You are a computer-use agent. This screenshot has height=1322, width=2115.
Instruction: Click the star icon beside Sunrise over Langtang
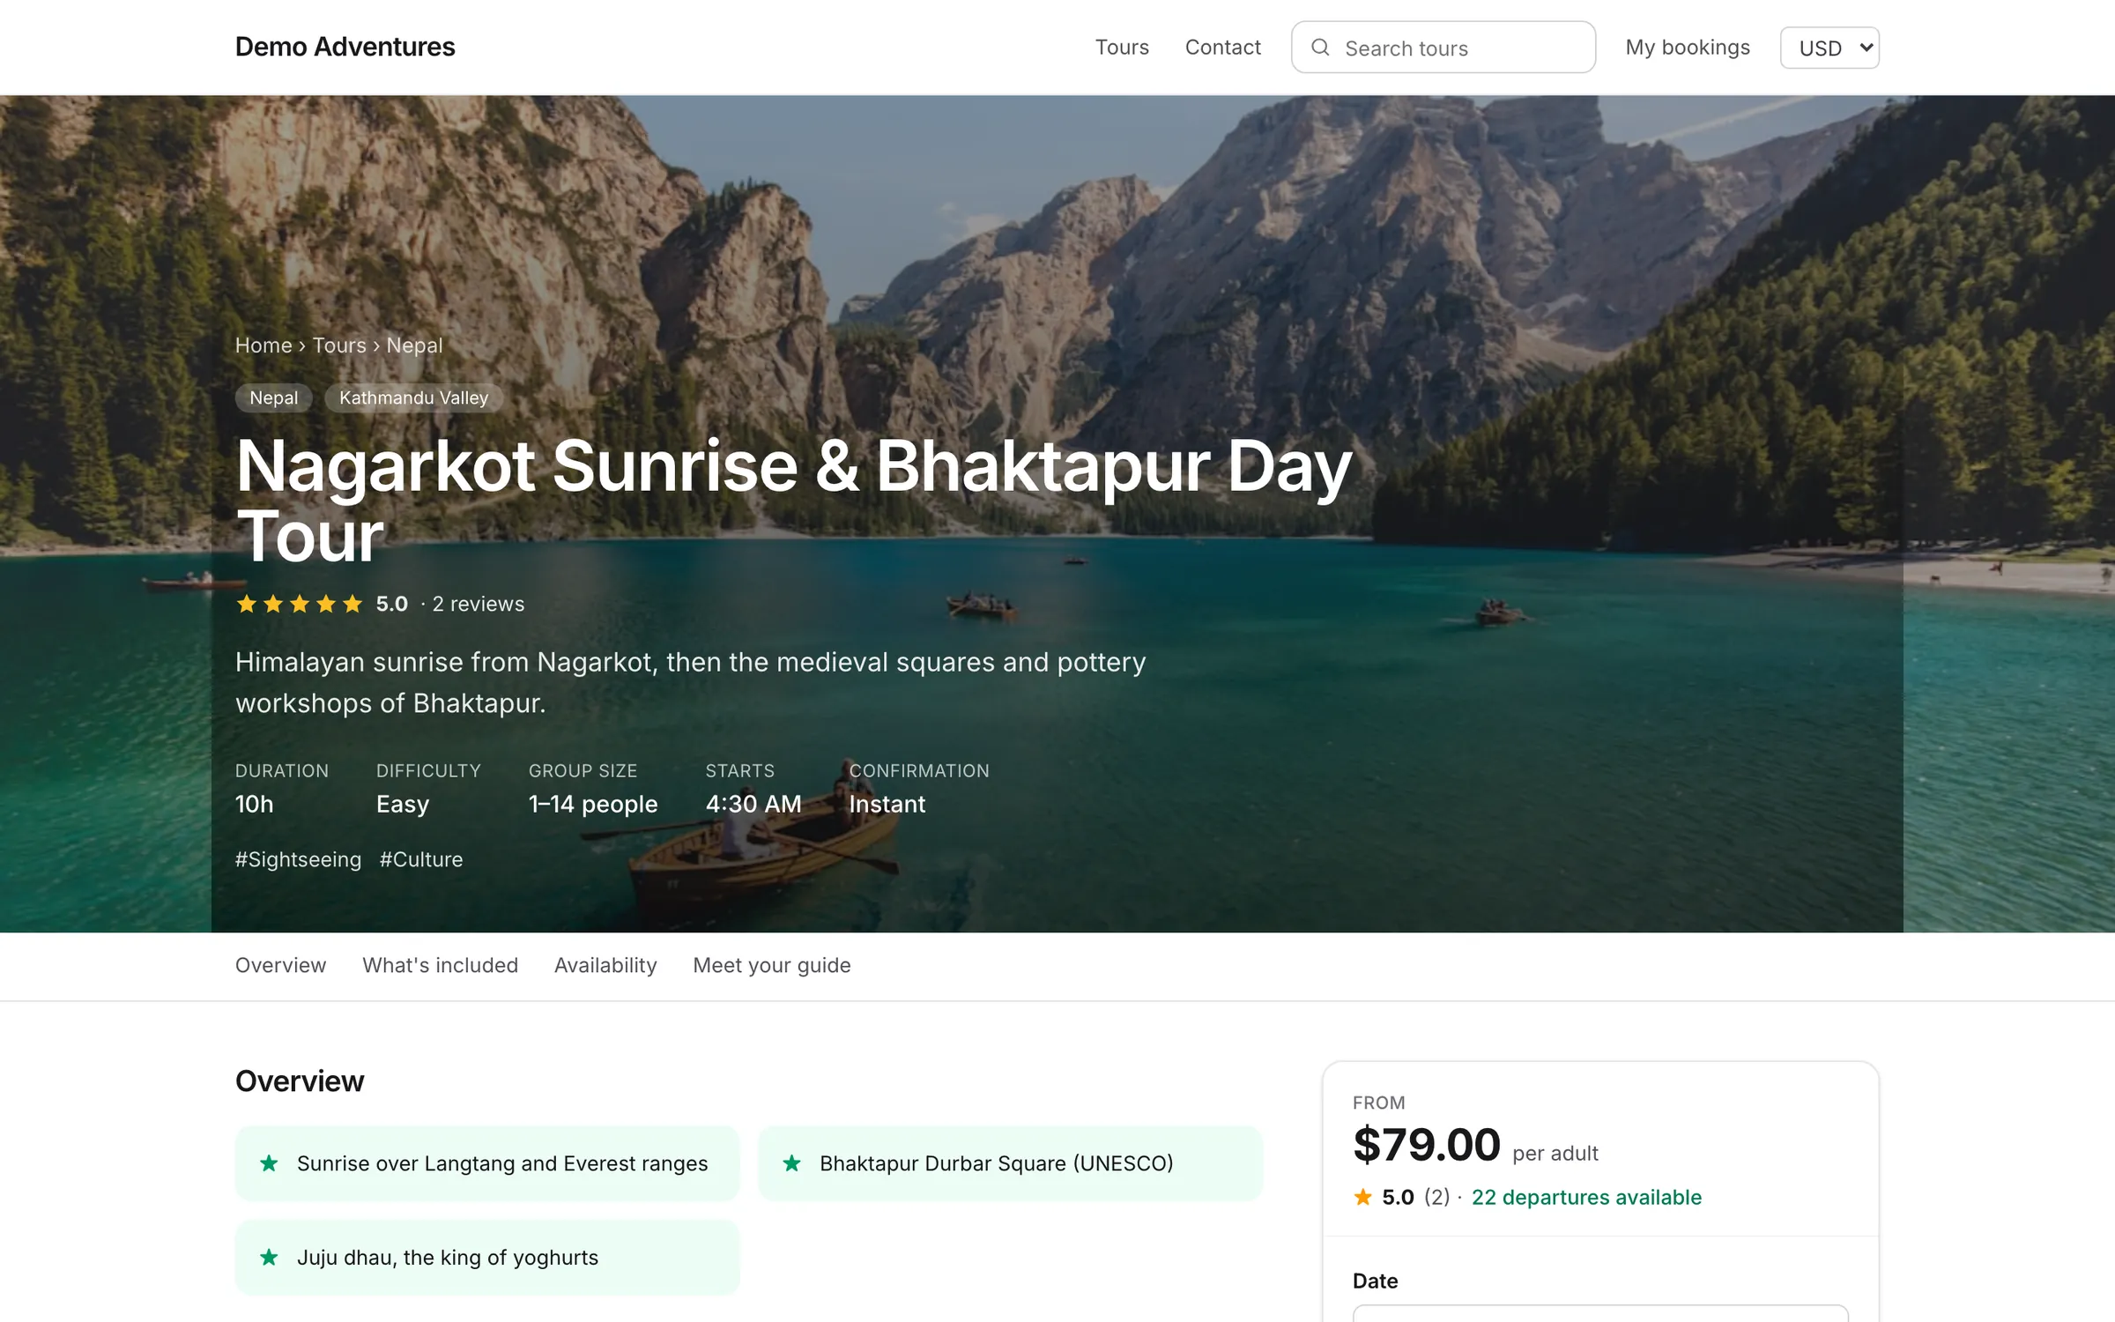click(269, 1163)
